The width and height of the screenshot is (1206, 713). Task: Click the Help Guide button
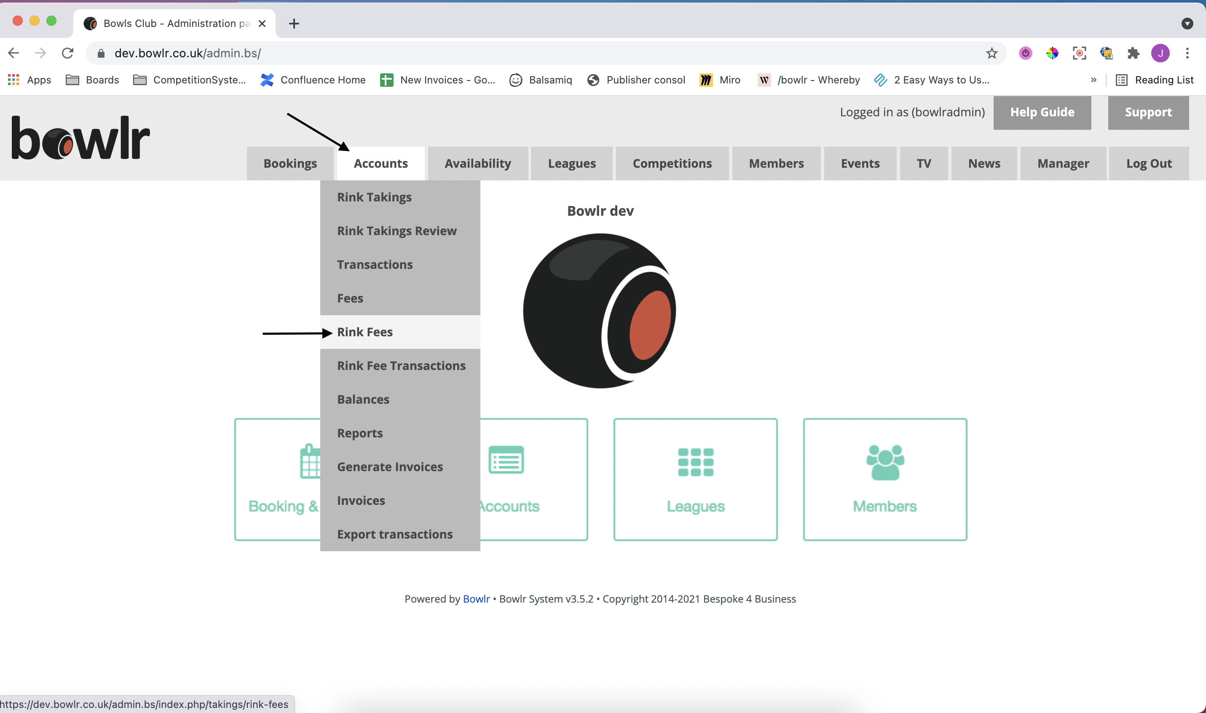click(1042, 113)
